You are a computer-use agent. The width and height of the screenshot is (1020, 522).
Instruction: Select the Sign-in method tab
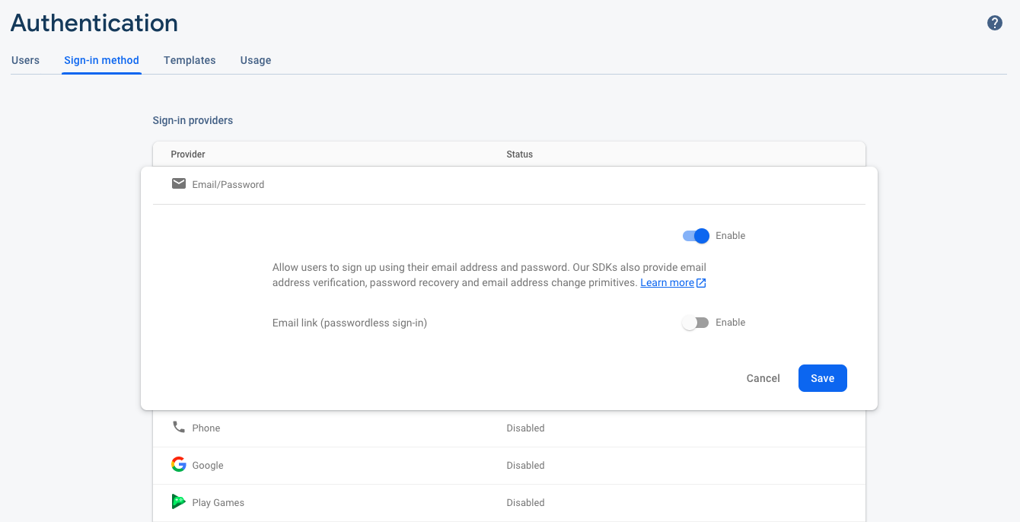click(101, 60)
